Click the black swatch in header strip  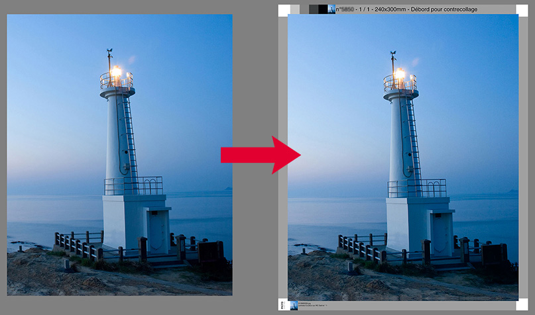point(323,9)
